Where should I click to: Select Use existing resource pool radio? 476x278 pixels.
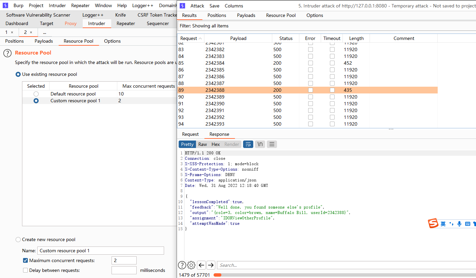tap(18, 74)
